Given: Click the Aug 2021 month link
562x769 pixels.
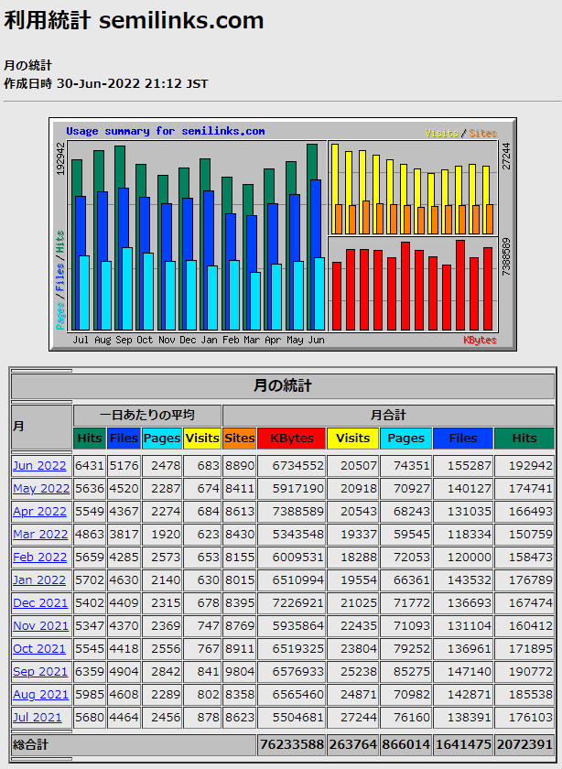Looking at the screenshot, I should 40,694.
